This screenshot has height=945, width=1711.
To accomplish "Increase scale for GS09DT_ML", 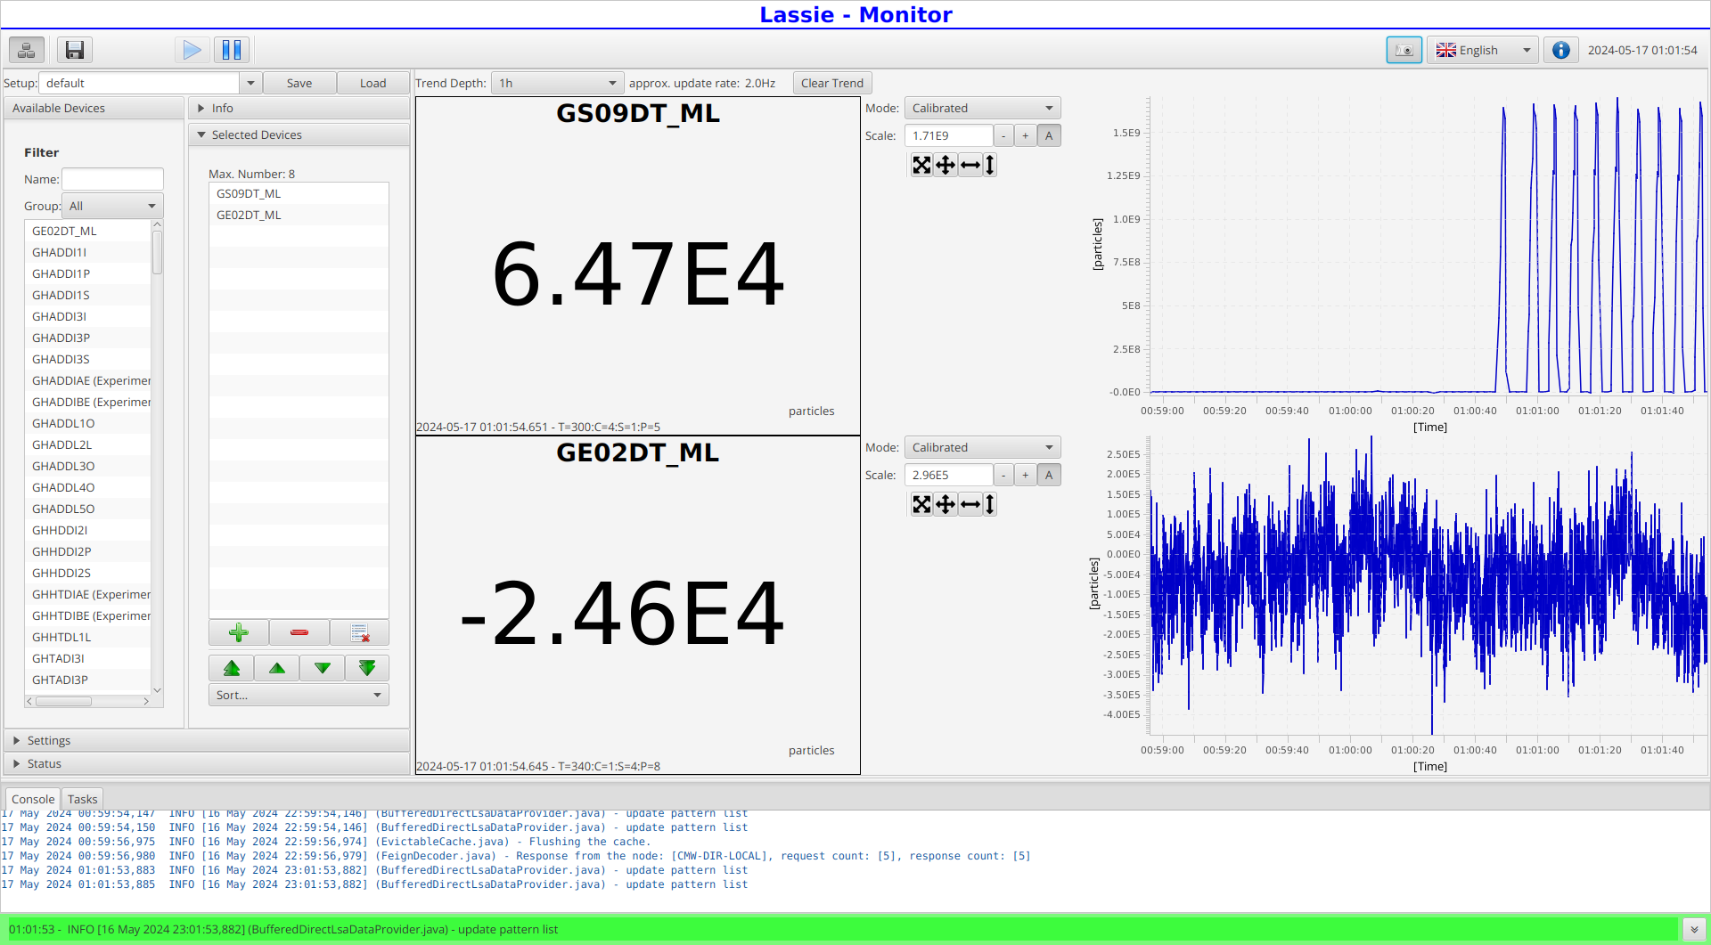I will tap(1026, 135).
